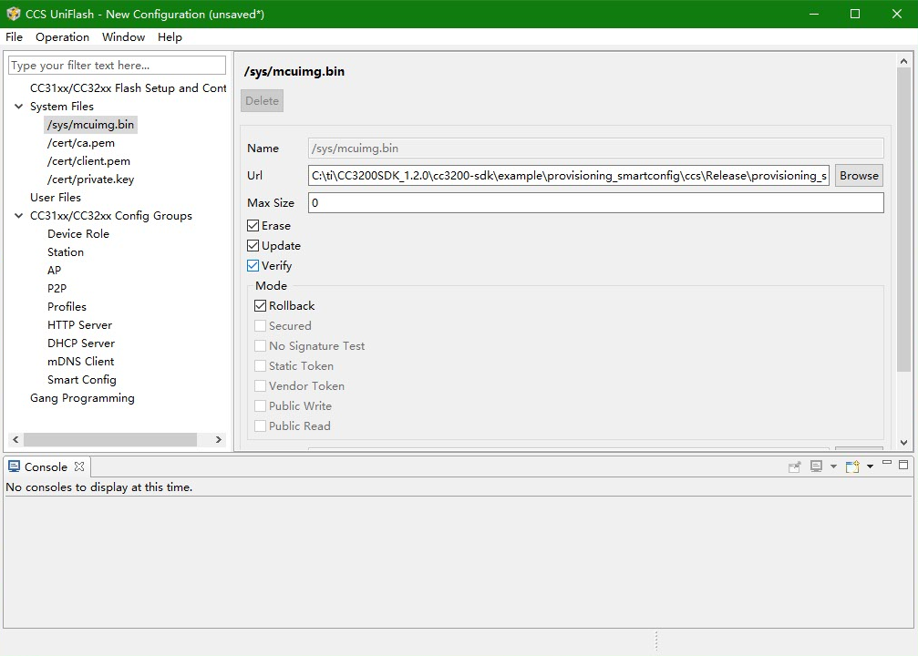Image resolution: width=918 pixels, height=656 pixels.
Task: Select Device Role config group
Action: tap(78, 233)
